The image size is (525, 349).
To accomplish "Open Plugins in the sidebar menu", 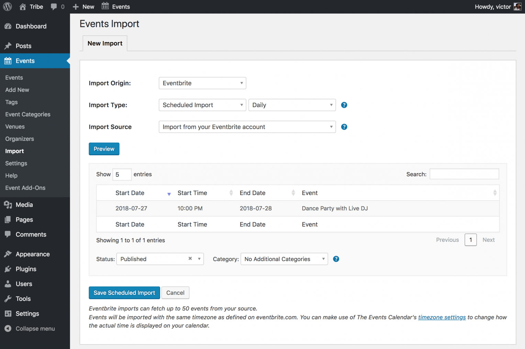I will click(x=26, y=269).
